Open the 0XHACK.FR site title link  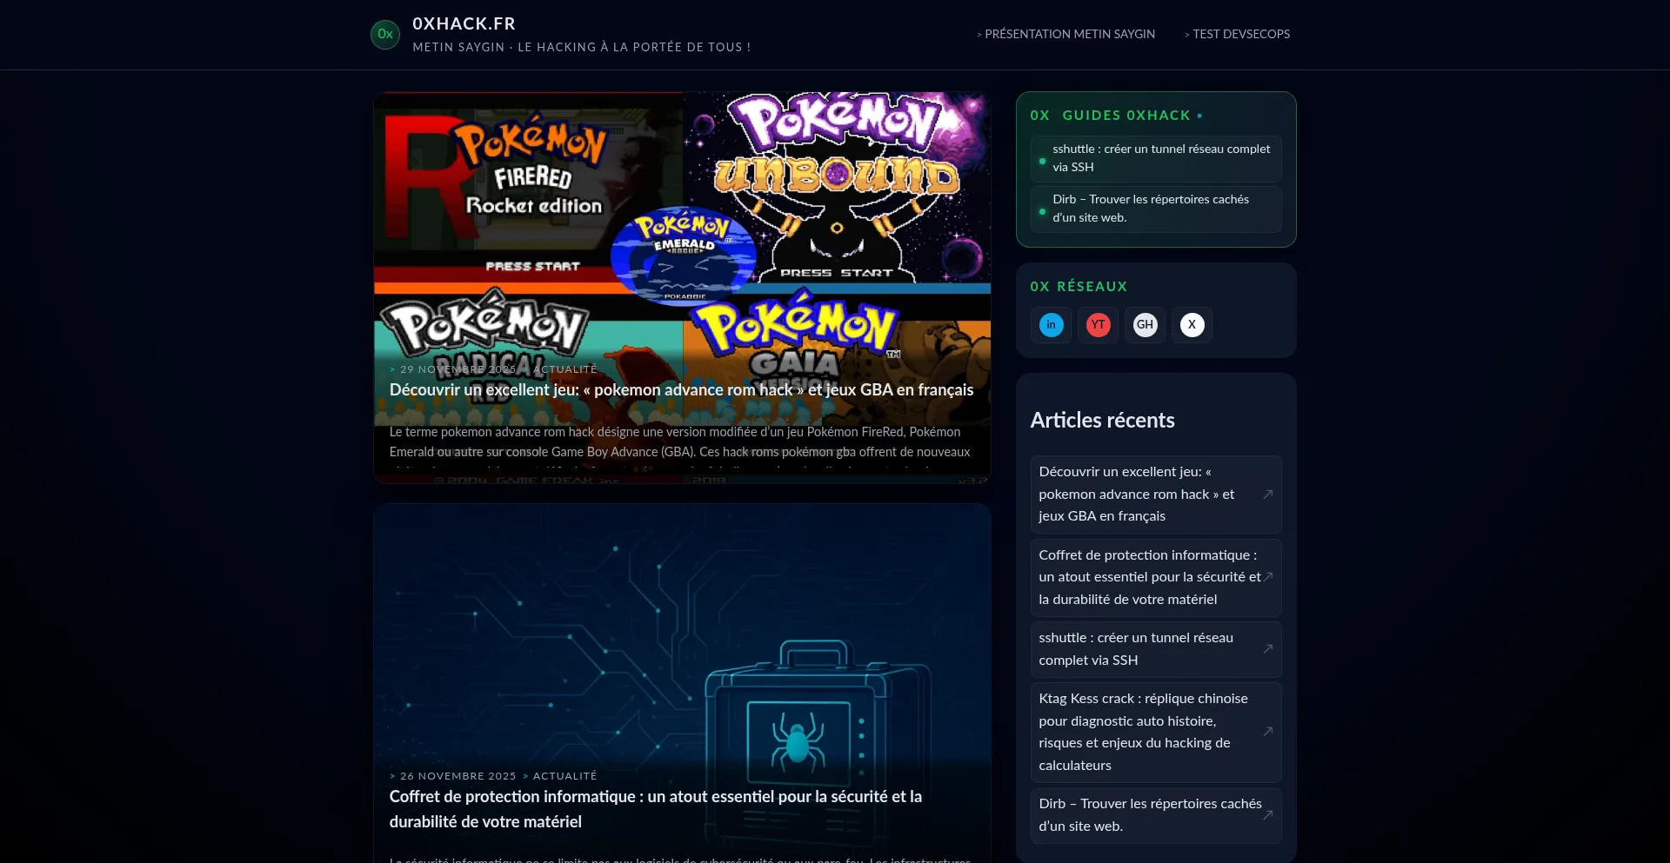click(464, 24)
